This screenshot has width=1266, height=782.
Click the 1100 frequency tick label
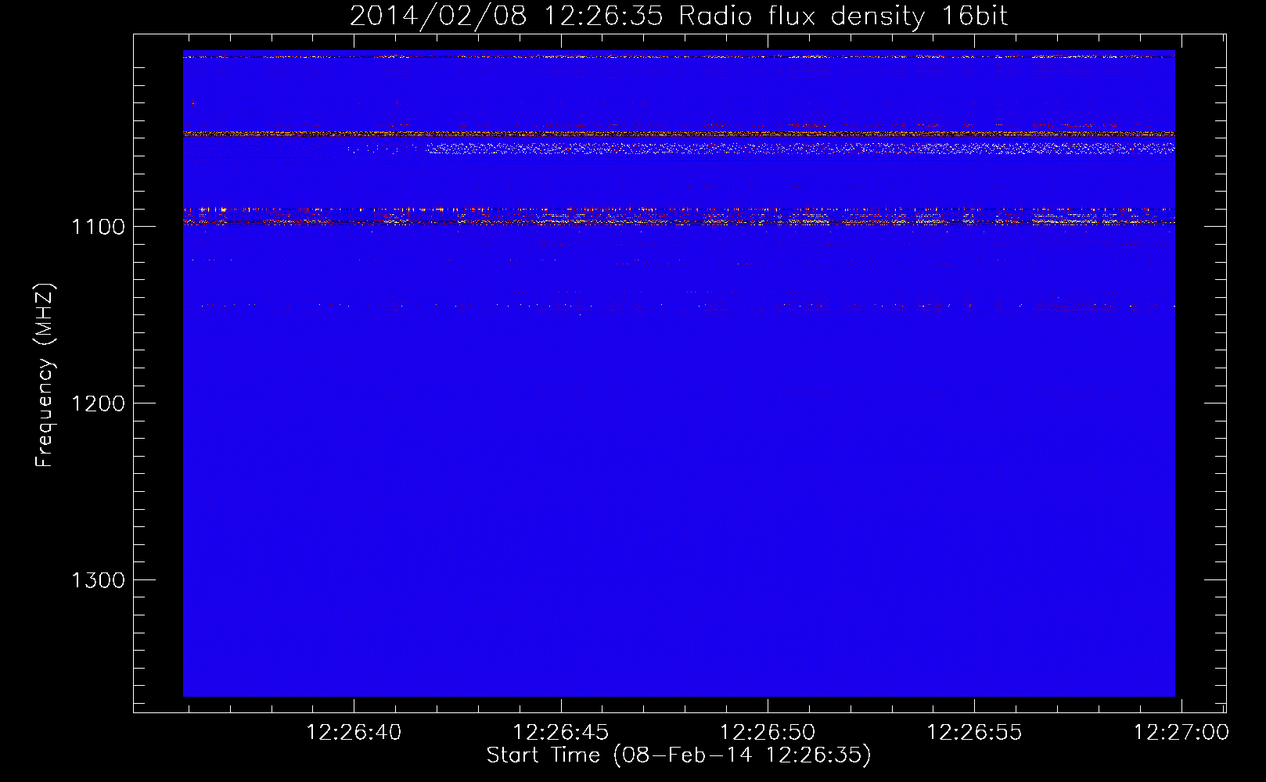tap(98, 227)
